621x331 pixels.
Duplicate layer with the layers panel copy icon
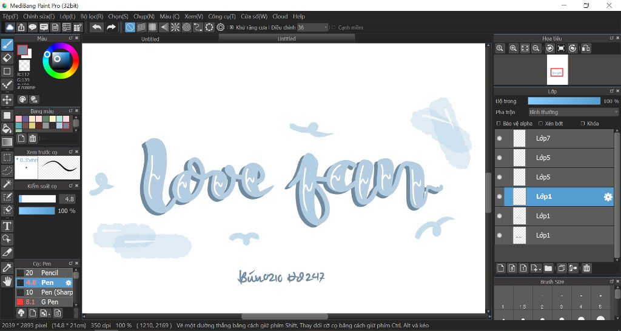pos(561,268)
